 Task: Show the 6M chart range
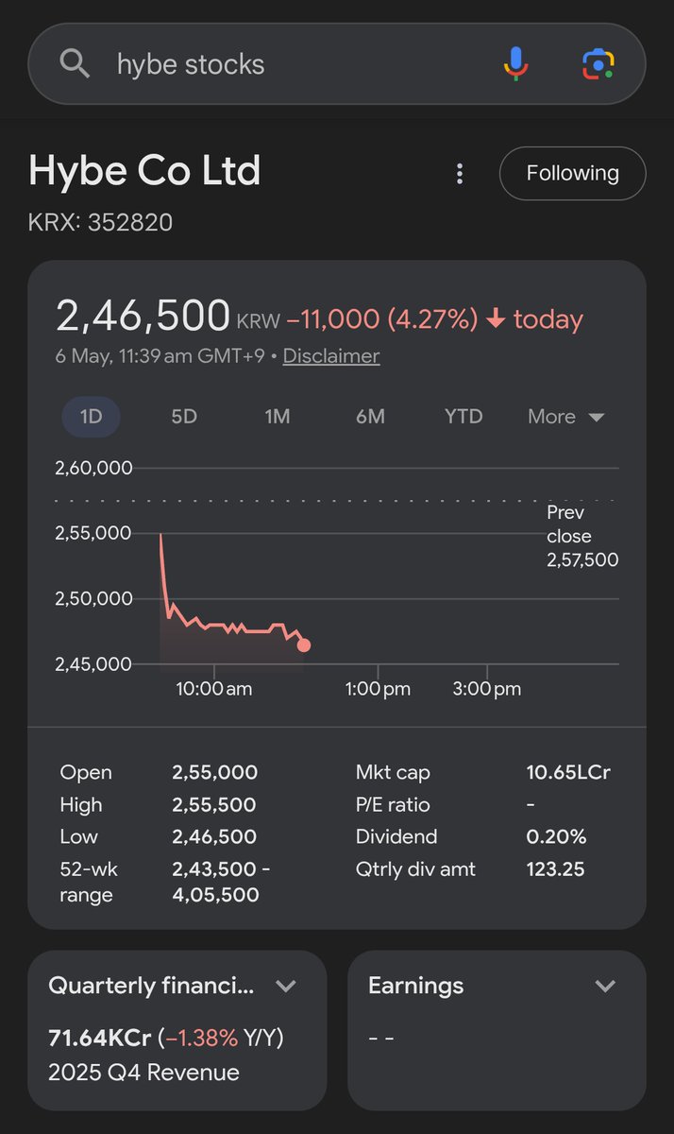(x=370, y=417)
